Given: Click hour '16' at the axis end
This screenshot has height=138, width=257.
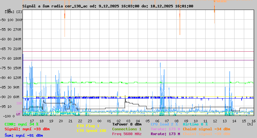Looking at the screenshot, I should tap(253, 121).
